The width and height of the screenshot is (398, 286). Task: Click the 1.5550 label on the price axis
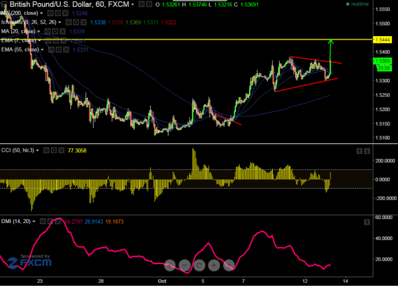[x=383, y=10]
